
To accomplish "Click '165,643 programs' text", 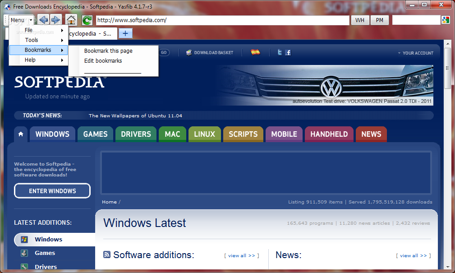I will [x=310, y=223].
